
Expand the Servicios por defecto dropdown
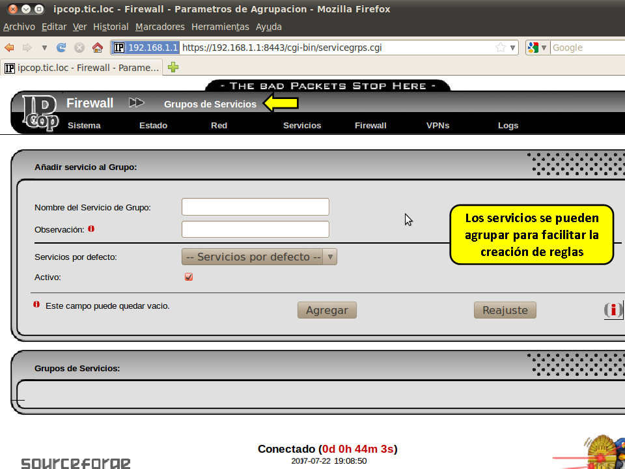259,257
